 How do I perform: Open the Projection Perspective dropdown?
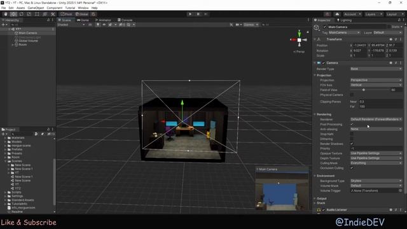point(376,80)
